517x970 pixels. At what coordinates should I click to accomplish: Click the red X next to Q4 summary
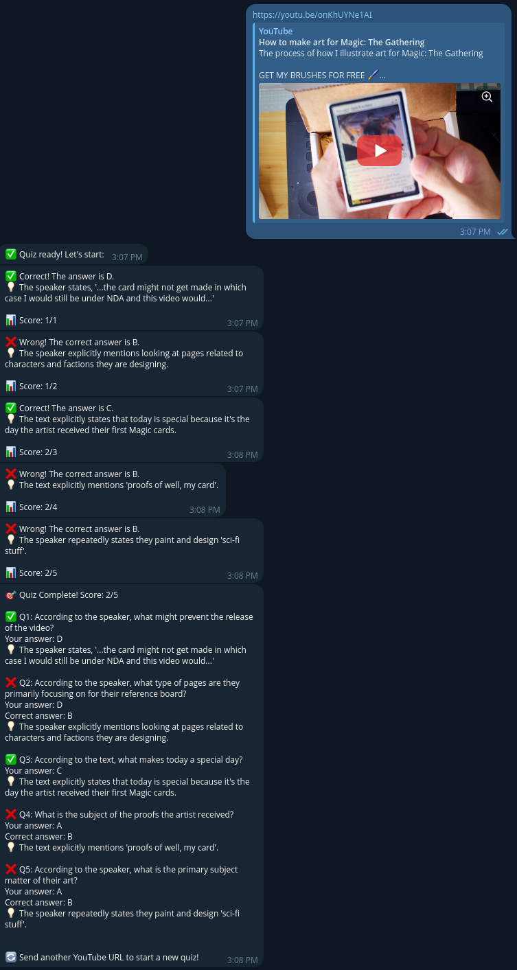pos(10,814)
